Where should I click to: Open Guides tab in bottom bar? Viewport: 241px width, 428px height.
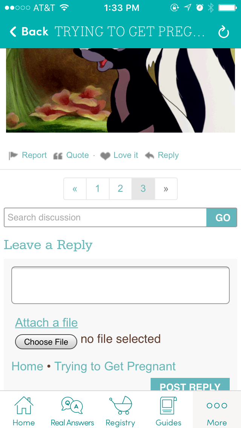pos(168,411)
